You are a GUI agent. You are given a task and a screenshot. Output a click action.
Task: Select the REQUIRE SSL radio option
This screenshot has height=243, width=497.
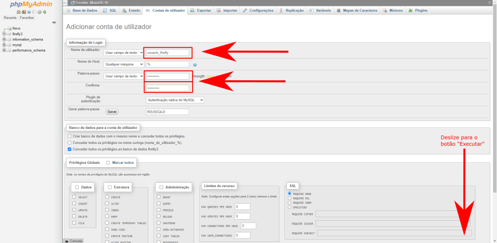(290, 198)
